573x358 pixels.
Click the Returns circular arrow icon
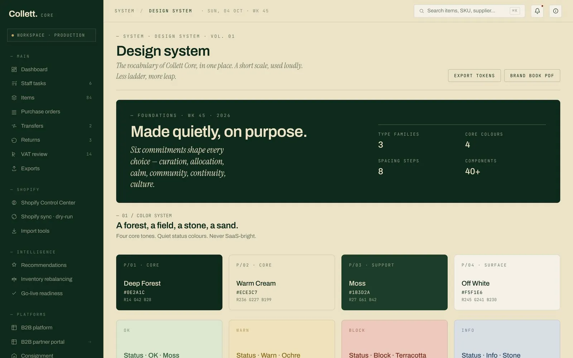14,140
